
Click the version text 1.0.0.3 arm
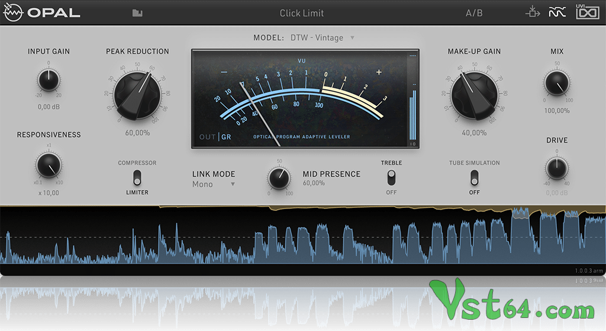pos(589,271)
